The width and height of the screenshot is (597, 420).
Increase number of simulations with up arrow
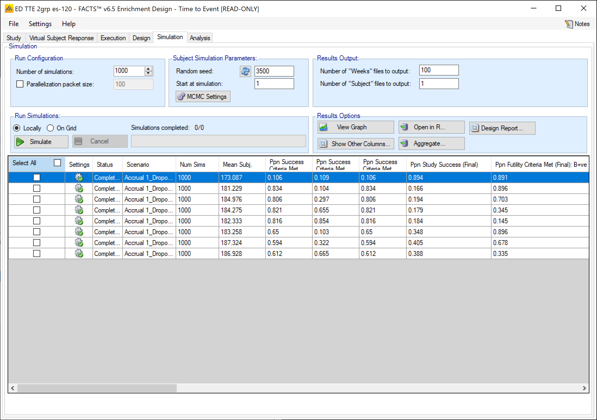[x=148, y=69]
